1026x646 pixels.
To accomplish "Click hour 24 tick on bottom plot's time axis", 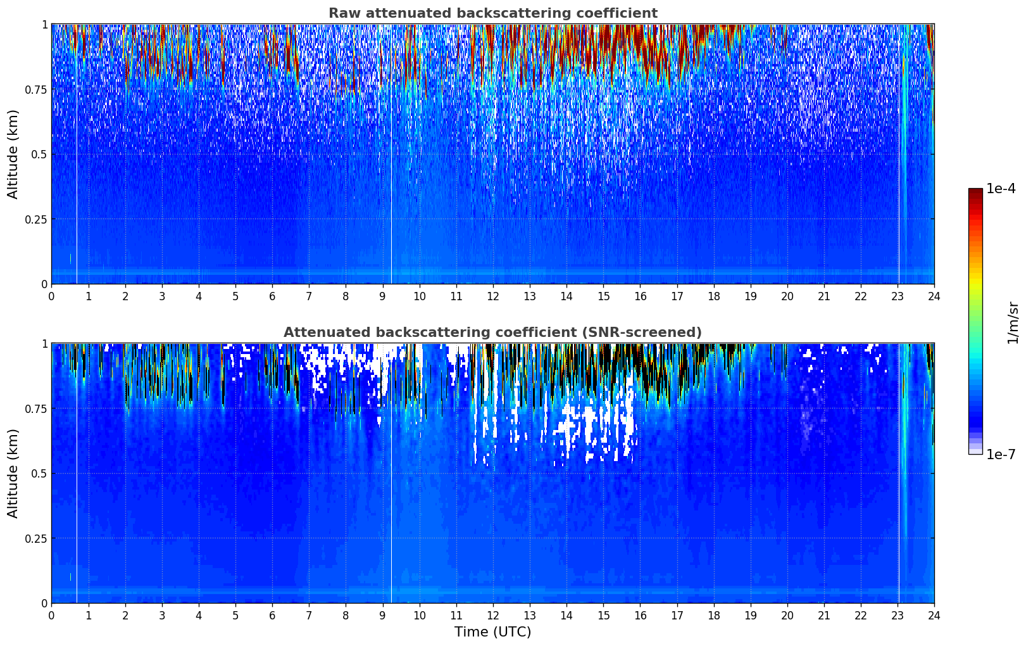I will pos(934,615).
